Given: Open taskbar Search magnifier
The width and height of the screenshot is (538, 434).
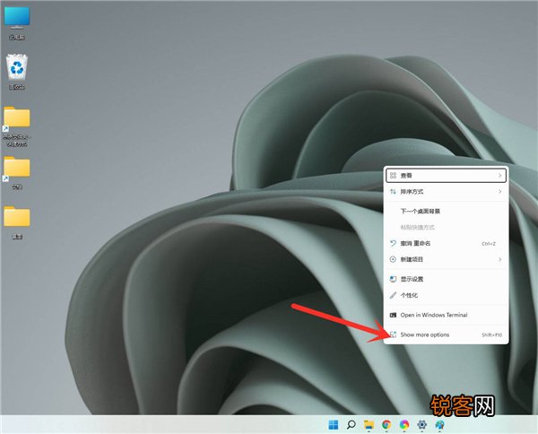Looking at the screenshot, I should click(x=351, y=425).
